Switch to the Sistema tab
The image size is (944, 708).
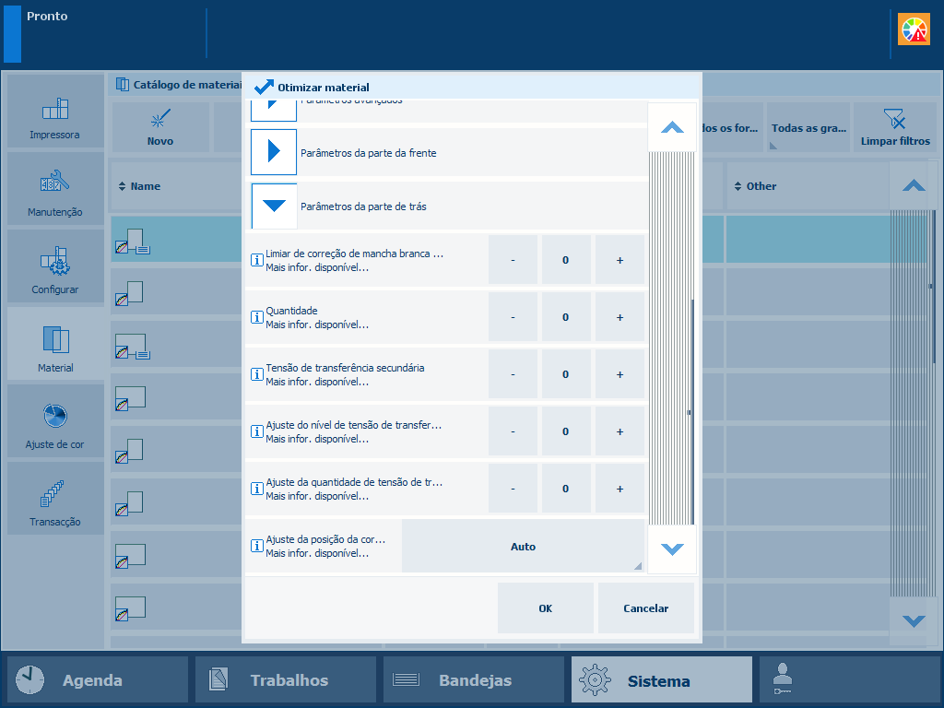pyautogui.click(x=662, y=679)
